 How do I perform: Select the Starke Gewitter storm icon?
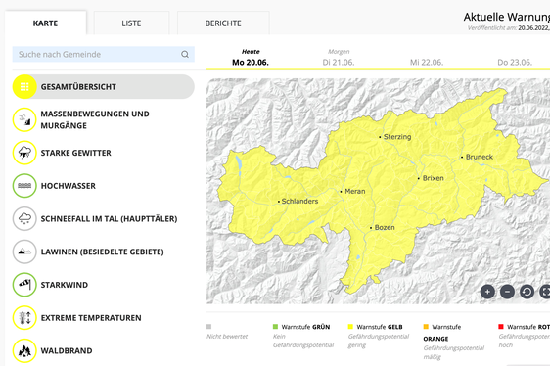pyautogui.click(x=24, y=153)
